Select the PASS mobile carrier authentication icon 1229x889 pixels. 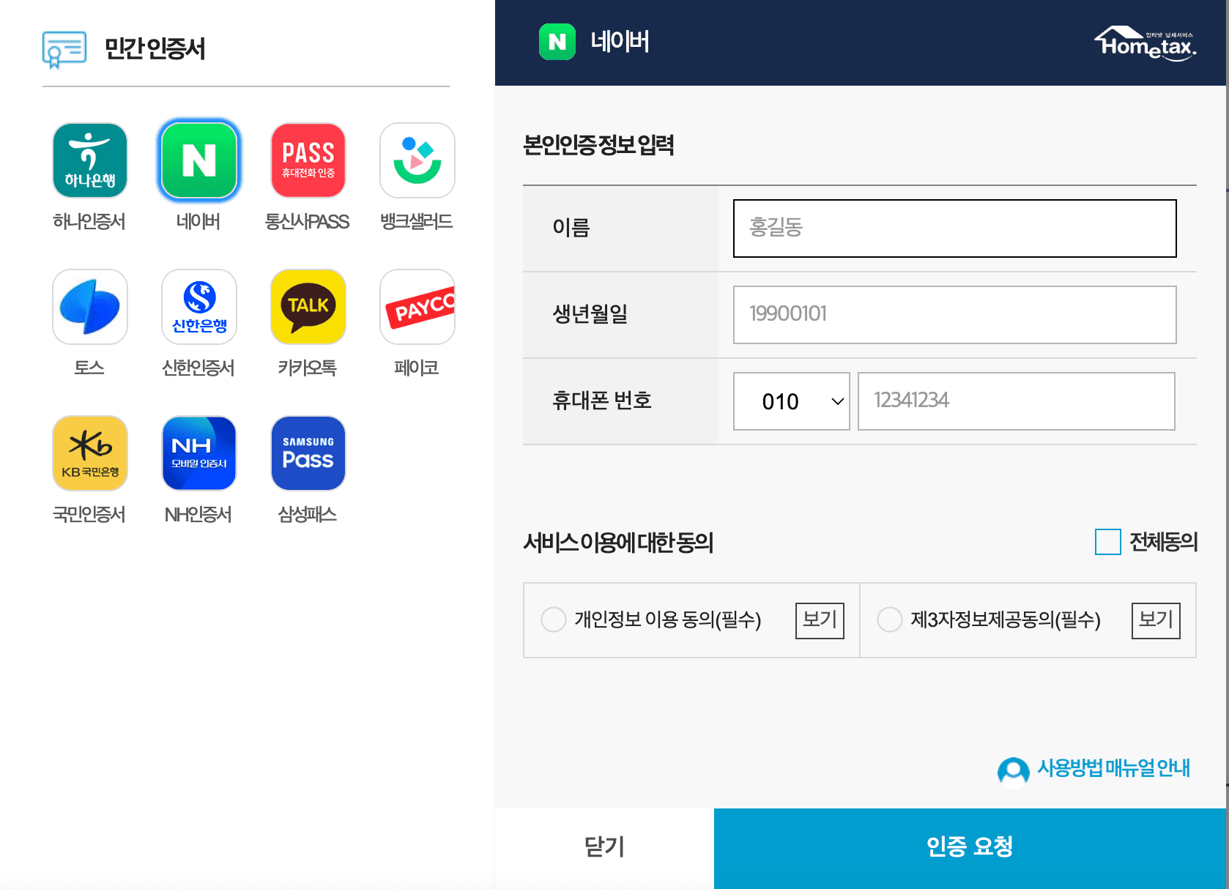pyautogui.click(x=308, y=160)
